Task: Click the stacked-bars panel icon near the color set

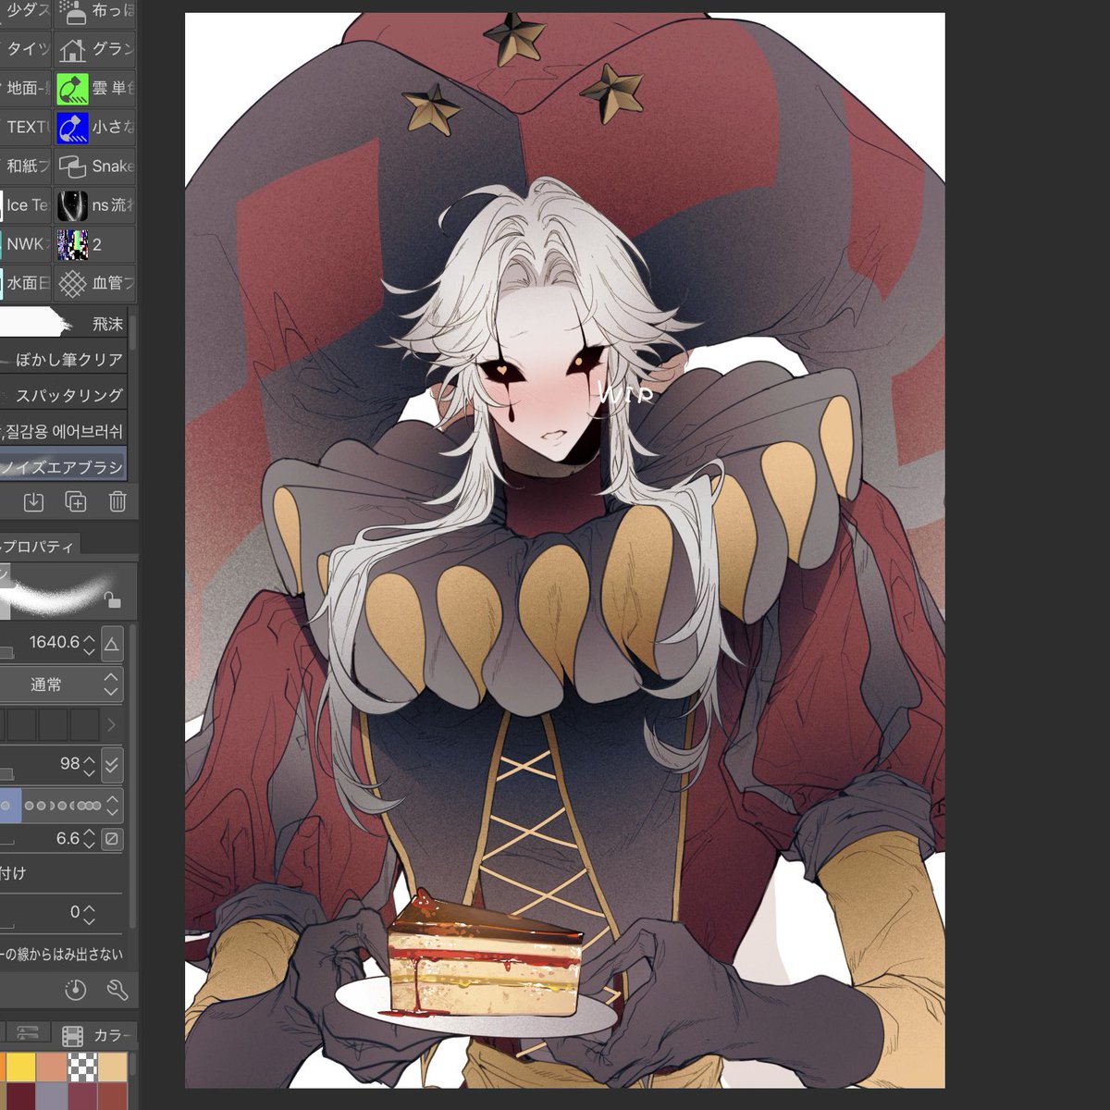Action: click(x=29, y=1034)
